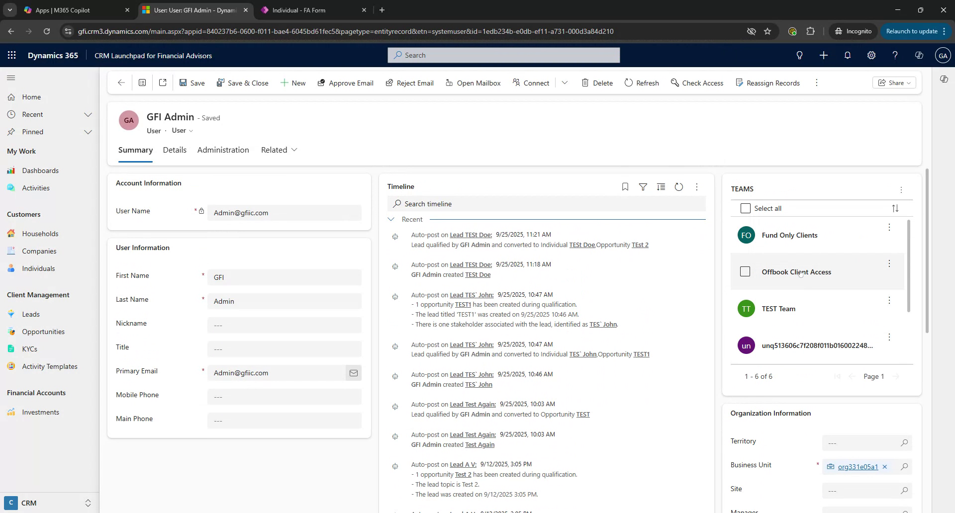Screen dimensions: 955x513
Task: Click the Save & Close button
Action: pyautogui.click(x=243, y=83)
